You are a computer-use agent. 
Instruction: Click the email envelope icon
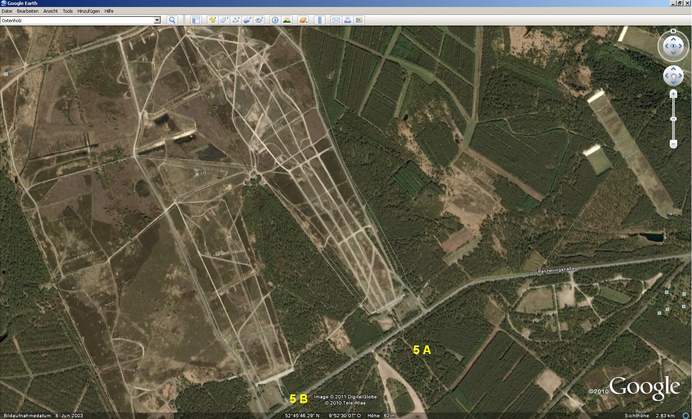[x=336, y=20]
